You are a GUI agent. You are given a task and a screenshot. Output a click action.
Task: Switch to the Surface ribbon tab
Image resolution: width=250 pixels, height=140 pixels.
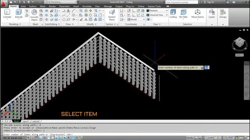pos(33,6)
